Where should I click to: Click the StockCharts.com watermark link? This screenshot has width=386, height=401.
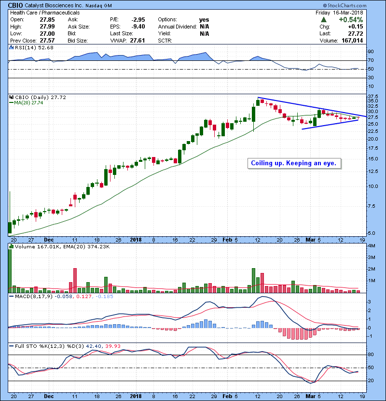click(x=345, y=5)
